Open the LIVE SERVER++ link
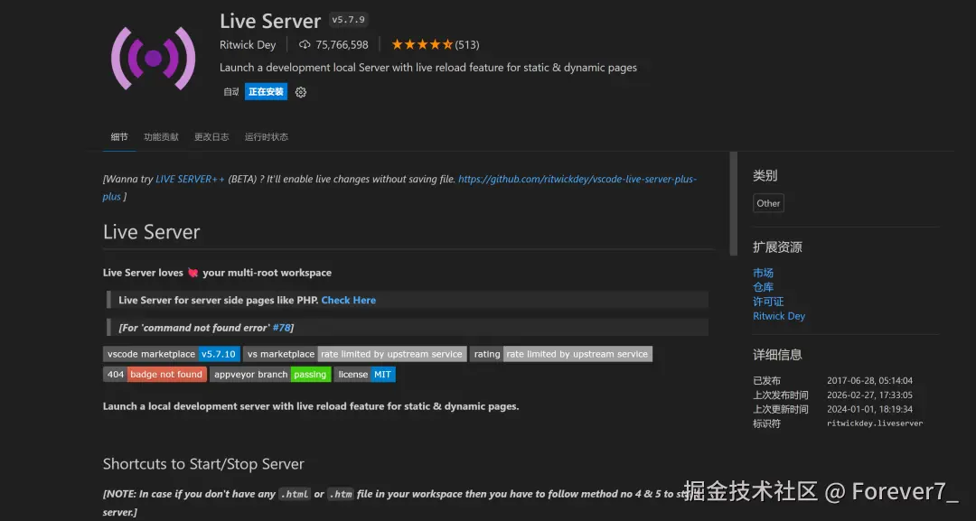Viewport: 976px width, 521px height. click(190, 179)
